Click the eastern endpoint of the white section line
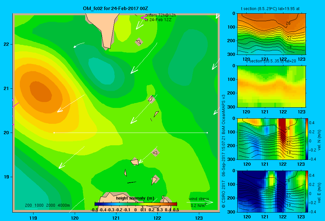This screenshot has width=325, height=221. coord(207,133)
